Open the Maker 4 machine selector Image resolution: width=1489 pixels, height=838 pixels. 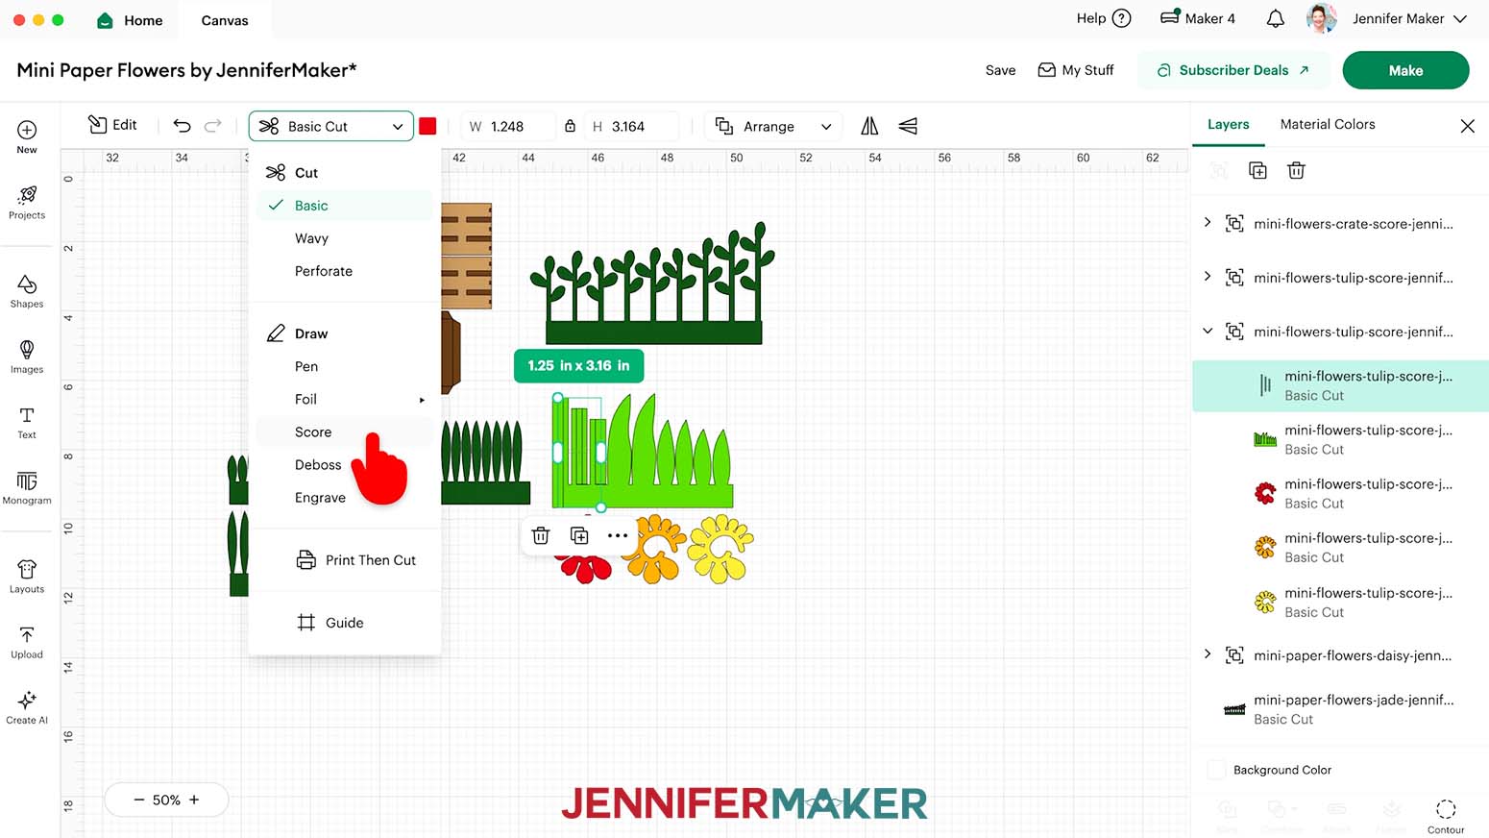click(1197, 18)
